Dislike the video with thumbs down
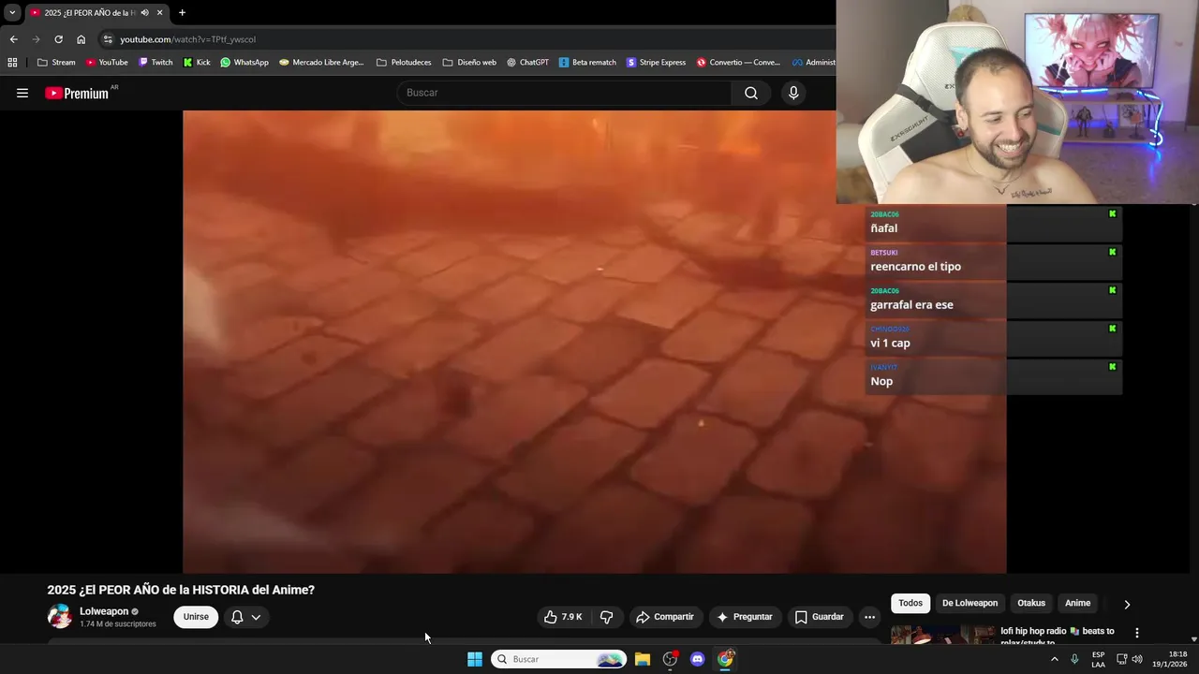Viewport: 1199px width, 674px height. (606, 617)
